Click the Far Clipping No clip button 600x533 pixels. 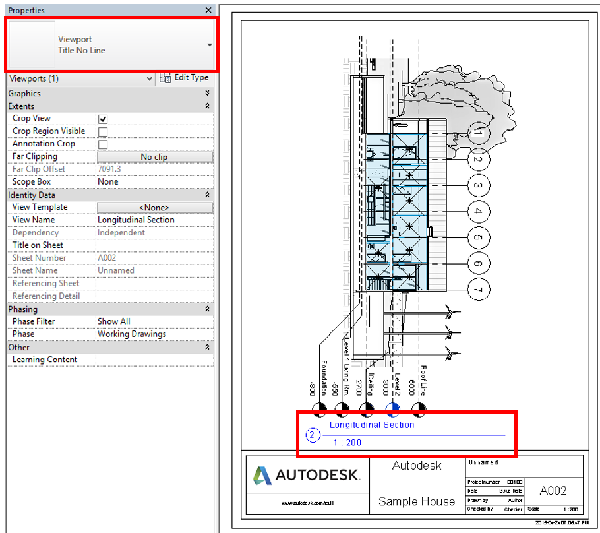pyautogui.click(x=154, y=156)
